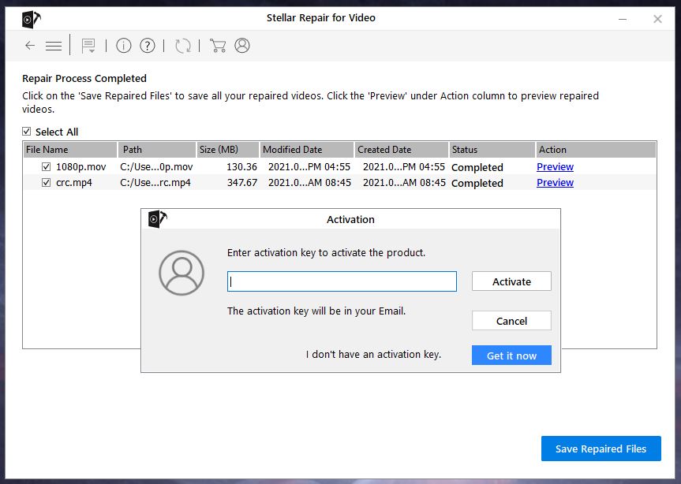Click path cell C:/Use...0p.mov
Image resolution: width=681 pixels, height=484 pixels.
[x=156, y=167]
